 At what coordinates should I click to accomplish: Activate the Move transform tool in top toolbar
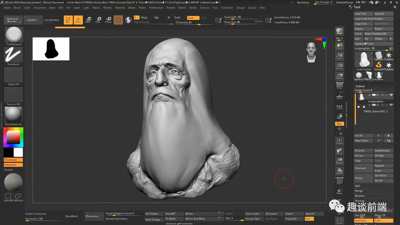[x=88, y=20]
